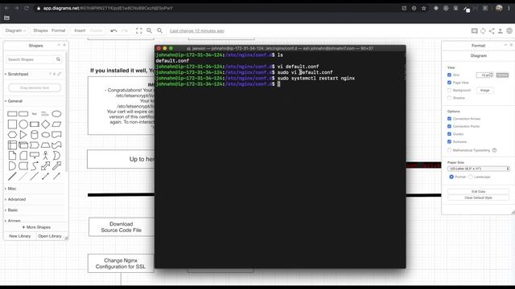Select the bidirectional block arrow shape

45,166
